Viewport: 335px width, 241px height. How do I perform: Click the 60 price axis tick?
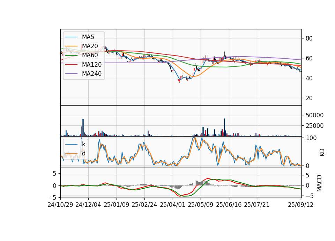[309, 58]
